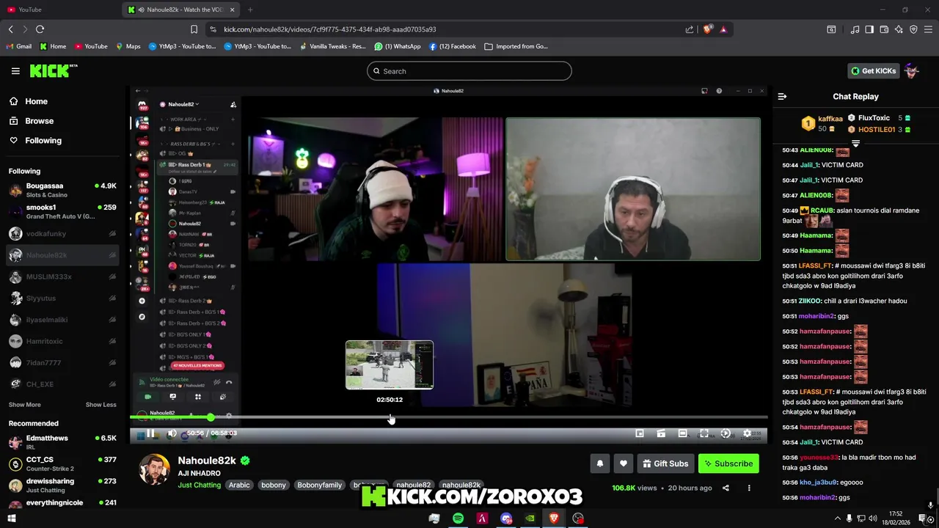This screenshot has width=939, height=528.
Task: Open the Kick sidebar hamburger menu
Action: point(15,71)
